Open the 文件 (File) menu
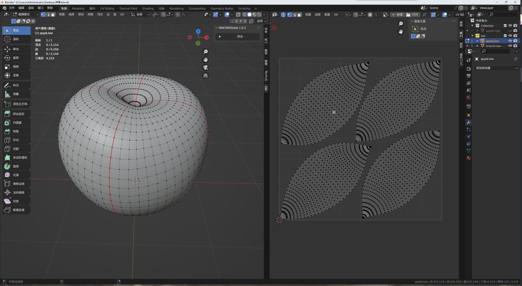Screen dimensions: 522x286 (12, 8)
